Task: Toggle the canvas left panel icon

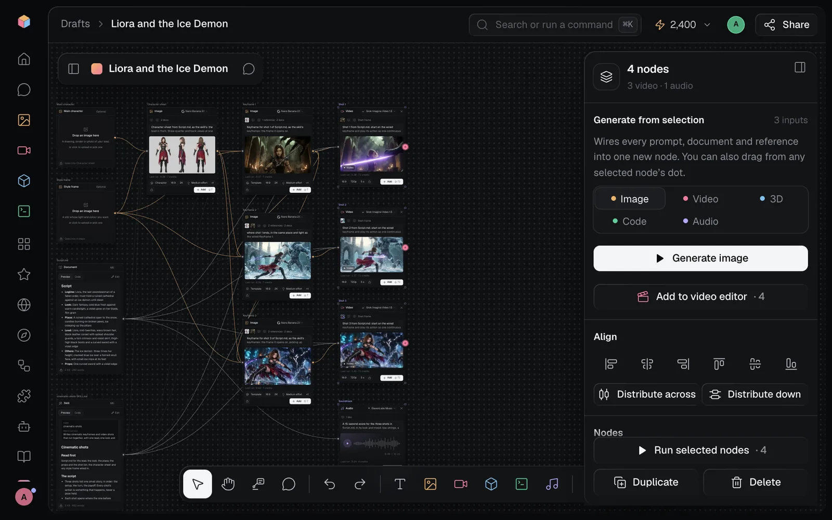Action: [74, 69]
